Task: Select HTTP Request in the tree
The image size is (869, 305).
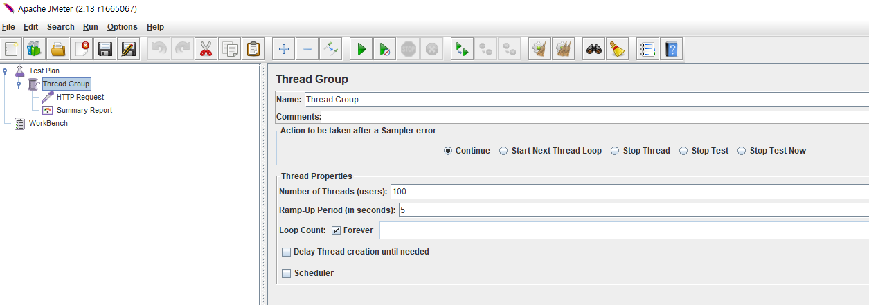Action: (x=80, y=98)
